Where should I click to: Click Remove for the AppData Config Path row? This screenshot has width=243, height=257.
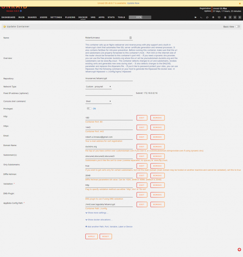click(157, 204)
